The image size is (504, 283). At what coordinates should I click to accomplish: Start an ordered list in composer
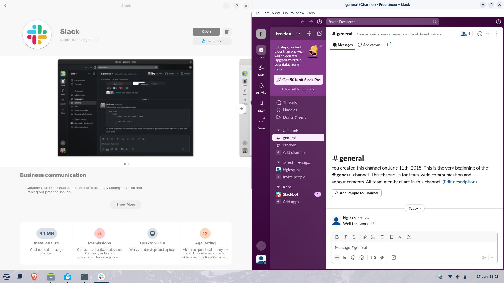(x=373, y=237)
